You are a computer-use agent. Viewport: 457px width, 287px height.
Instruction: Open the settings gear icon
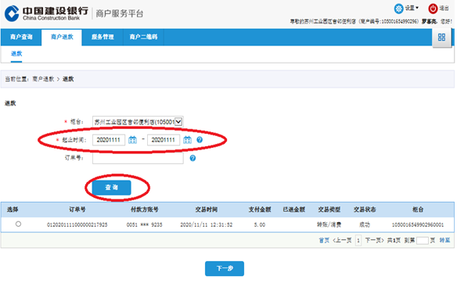(399, 9)
